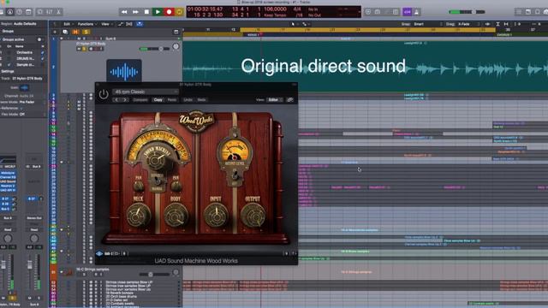The width and height of the screenshot is (548, 308).
Task: Open the Editors scissors button
Action: point(59,12)
